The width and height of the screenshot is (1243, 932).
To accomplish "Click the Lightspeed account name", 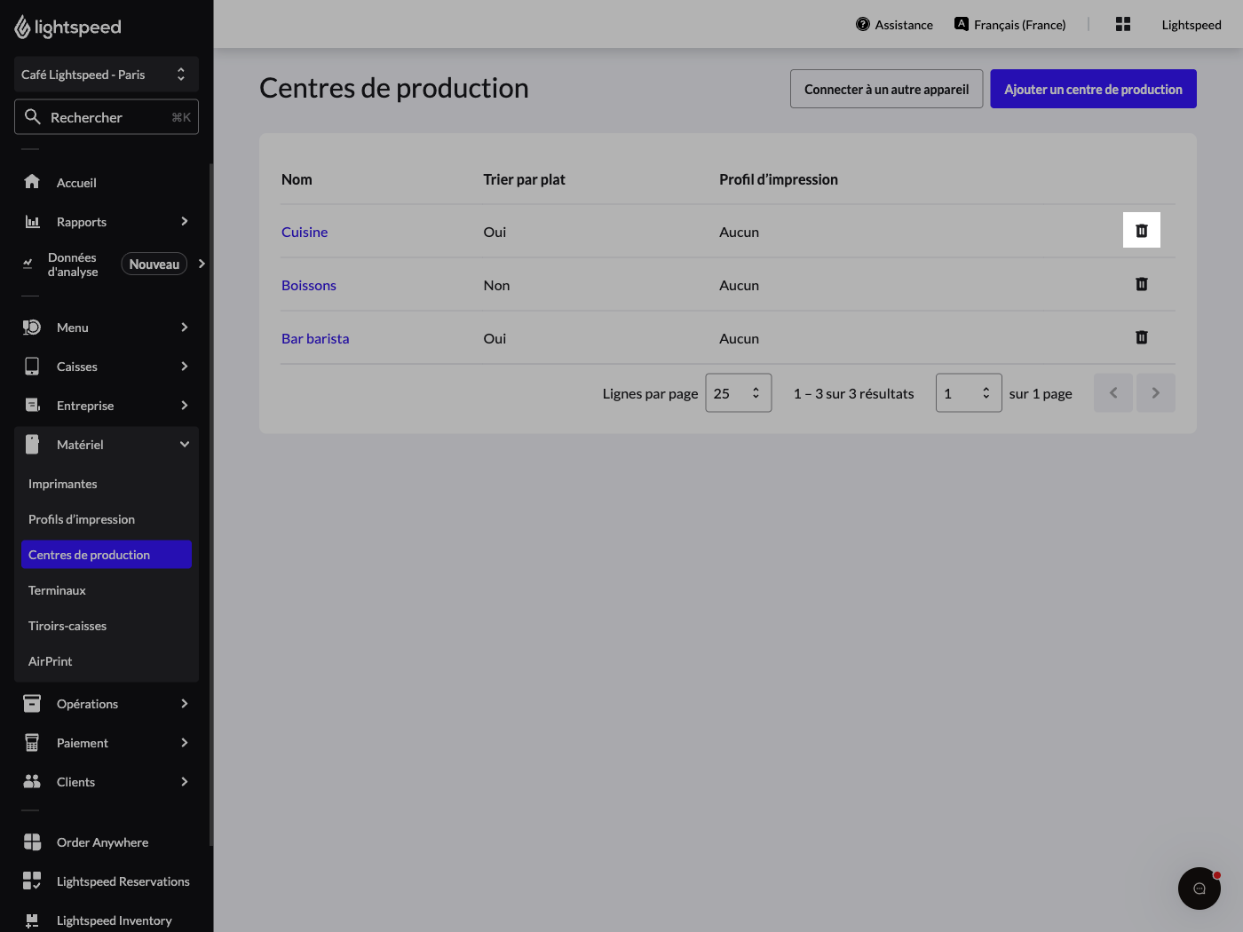I will tap(1192, 25).
